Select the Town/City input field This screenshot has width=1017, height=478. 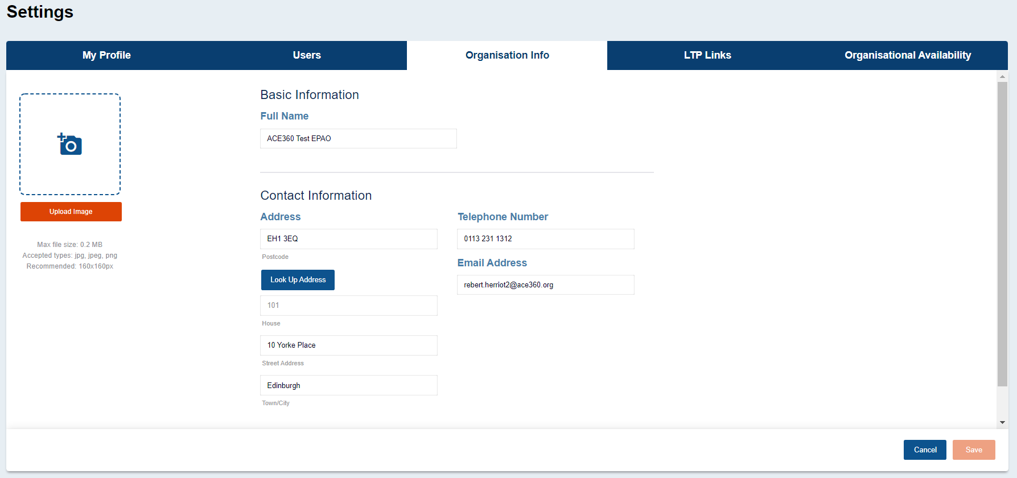[x=349, y=385]
